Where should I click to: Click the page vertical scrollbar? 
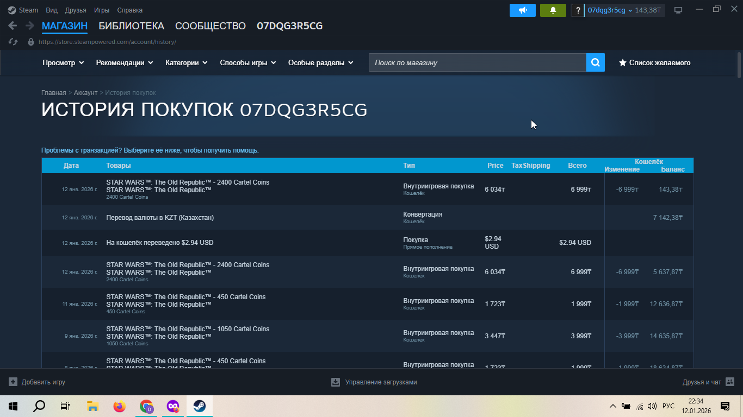pyautogui.click(x=739, y=65)
